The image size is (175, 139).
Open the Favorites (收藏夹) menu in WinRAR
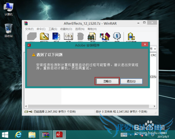point(66,29)
